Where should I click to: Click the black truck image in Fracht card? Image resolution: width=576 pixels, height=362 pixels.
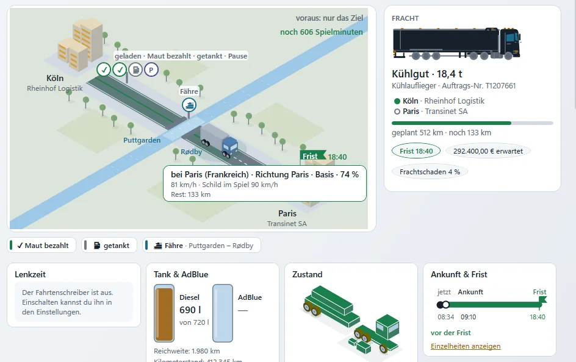pos(456,44)
